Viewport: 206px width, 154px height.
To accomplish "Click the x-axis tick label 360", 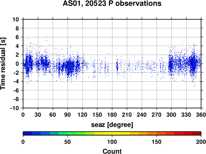I will (x=201, y=115).
